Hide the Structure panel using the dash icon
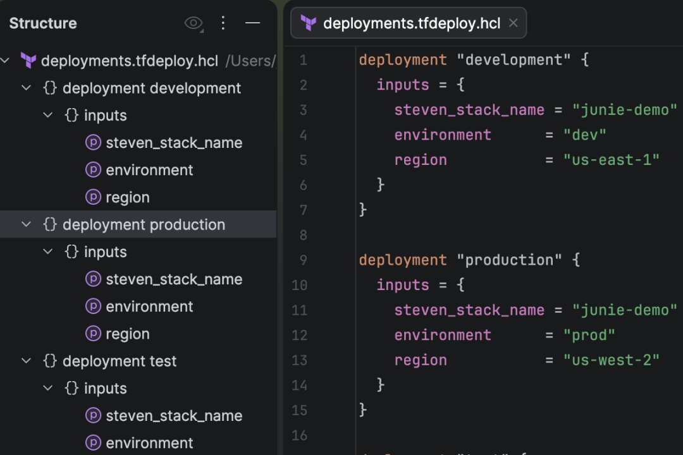 (x=252, y=23)
